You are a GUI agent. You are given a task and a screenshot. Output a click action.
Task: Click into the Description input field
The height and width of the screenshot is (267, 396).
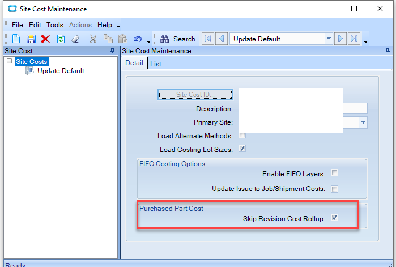[x=303, y=108]
